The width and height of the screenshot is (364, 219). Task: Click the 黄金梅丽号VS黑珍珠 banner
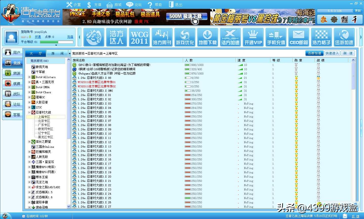tap(263, 17)
